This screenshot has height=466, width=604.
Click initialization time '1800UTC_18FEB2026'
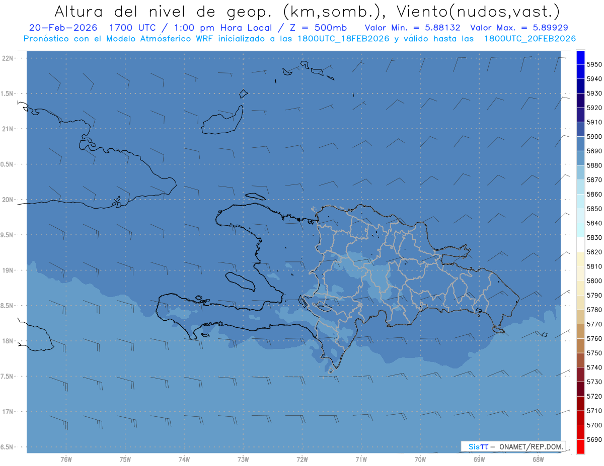click(343, 39)
